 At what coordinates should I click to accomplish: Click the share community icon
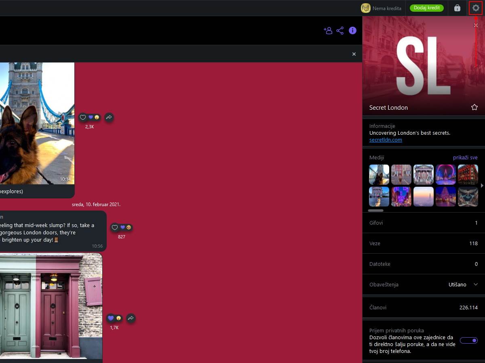point(340,30)
